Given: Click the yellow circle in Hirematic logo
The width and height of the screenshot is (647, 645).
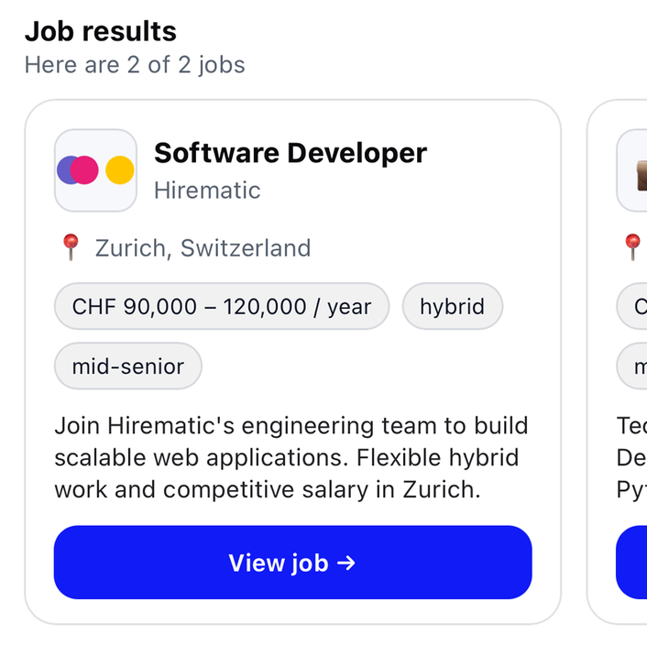Looking at the screenshot, I should [119, 170].
